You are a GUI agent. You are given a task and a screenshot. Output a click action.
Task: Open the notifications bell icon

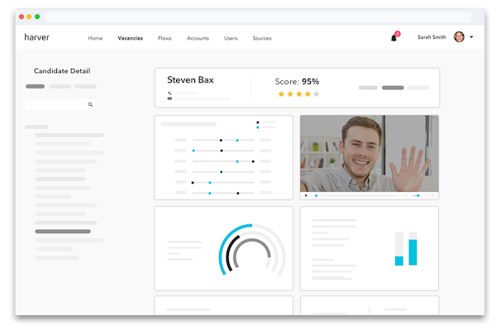[x=393, y=38]
